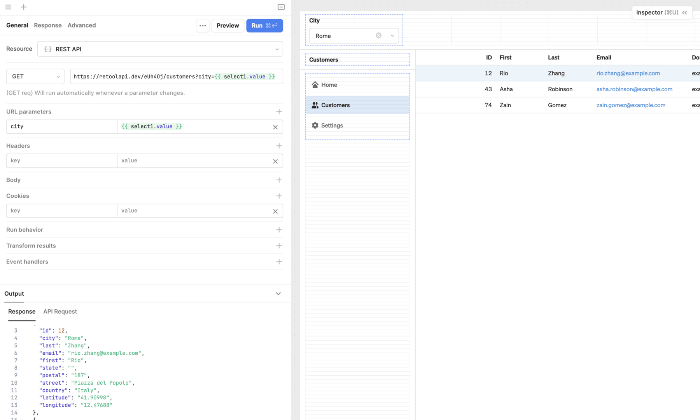
Task: Click the First column header
Action: (506, 58)
